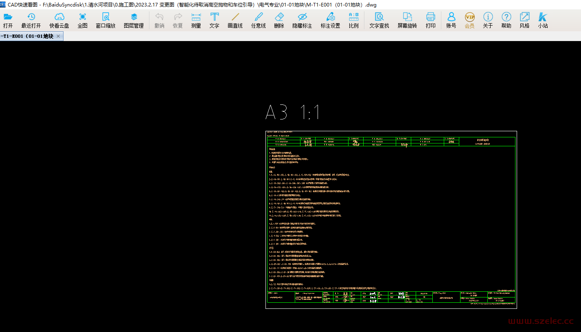
Task: Open 标注设置 annotation settings
Action: point(331,20)
